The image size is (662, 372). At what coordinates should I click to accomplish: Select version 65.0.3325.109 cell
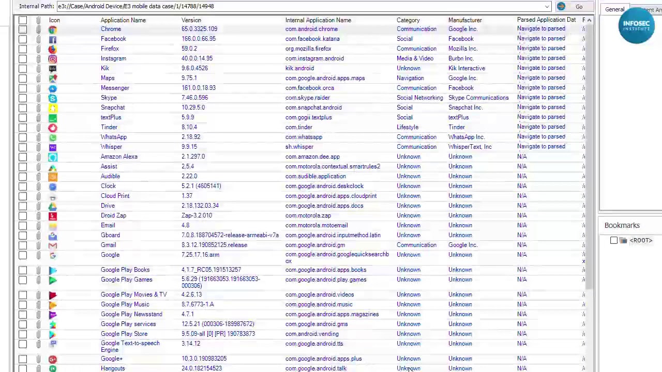point(199,29)
